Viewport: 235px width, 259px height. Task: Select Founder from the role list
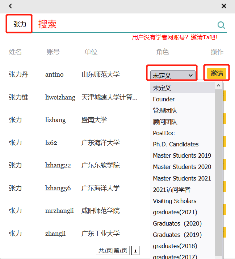[164, 99]
